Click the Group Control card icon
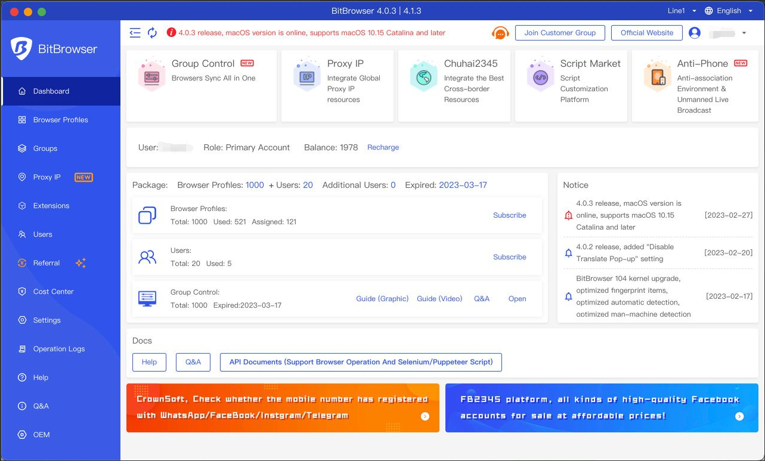765x461 pixels. click(x=151, y=75)
